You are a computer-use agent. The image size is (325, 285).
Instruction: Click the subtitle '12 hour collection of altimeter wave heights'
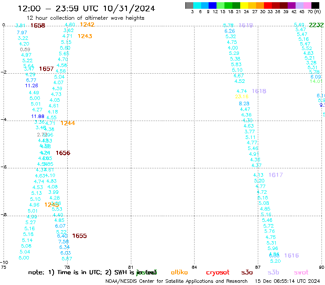(85, 18)
